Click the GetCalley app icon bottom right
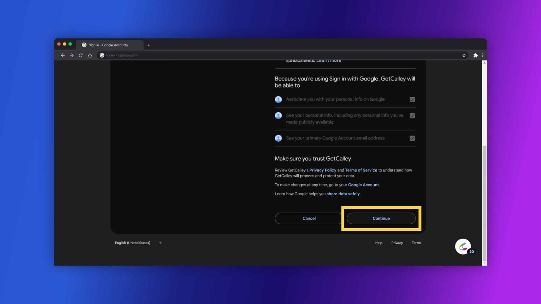Screen dimensions: 541x304 [463, 246]
